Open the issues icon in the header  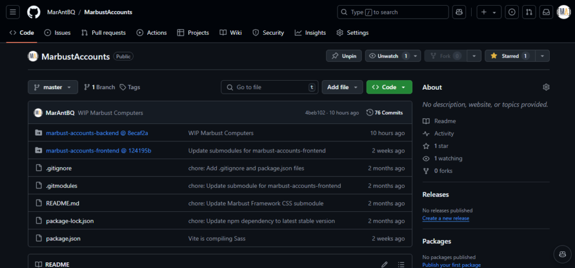(x=512, y=12)
